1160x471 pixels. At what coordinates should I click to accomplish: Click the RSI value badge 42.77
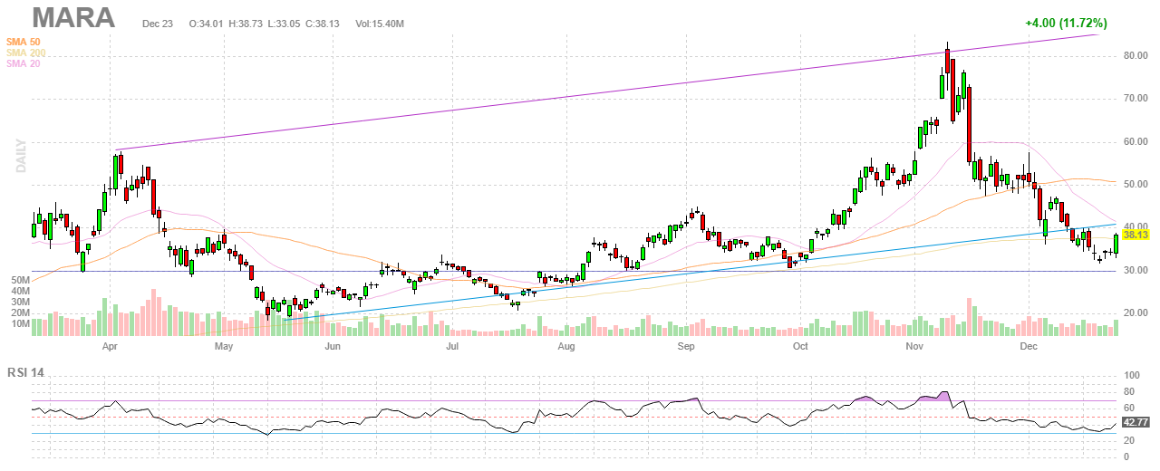1136,422
